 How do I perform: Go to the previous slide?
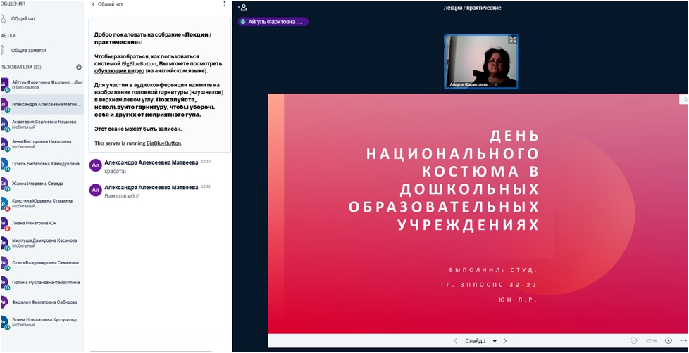coord(455,341)
